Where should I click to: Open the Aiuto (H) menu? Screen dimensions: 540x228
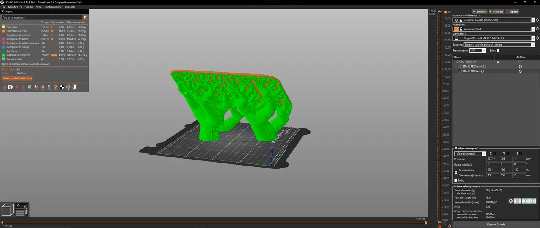pyautogui.click(x=70, y=7)
